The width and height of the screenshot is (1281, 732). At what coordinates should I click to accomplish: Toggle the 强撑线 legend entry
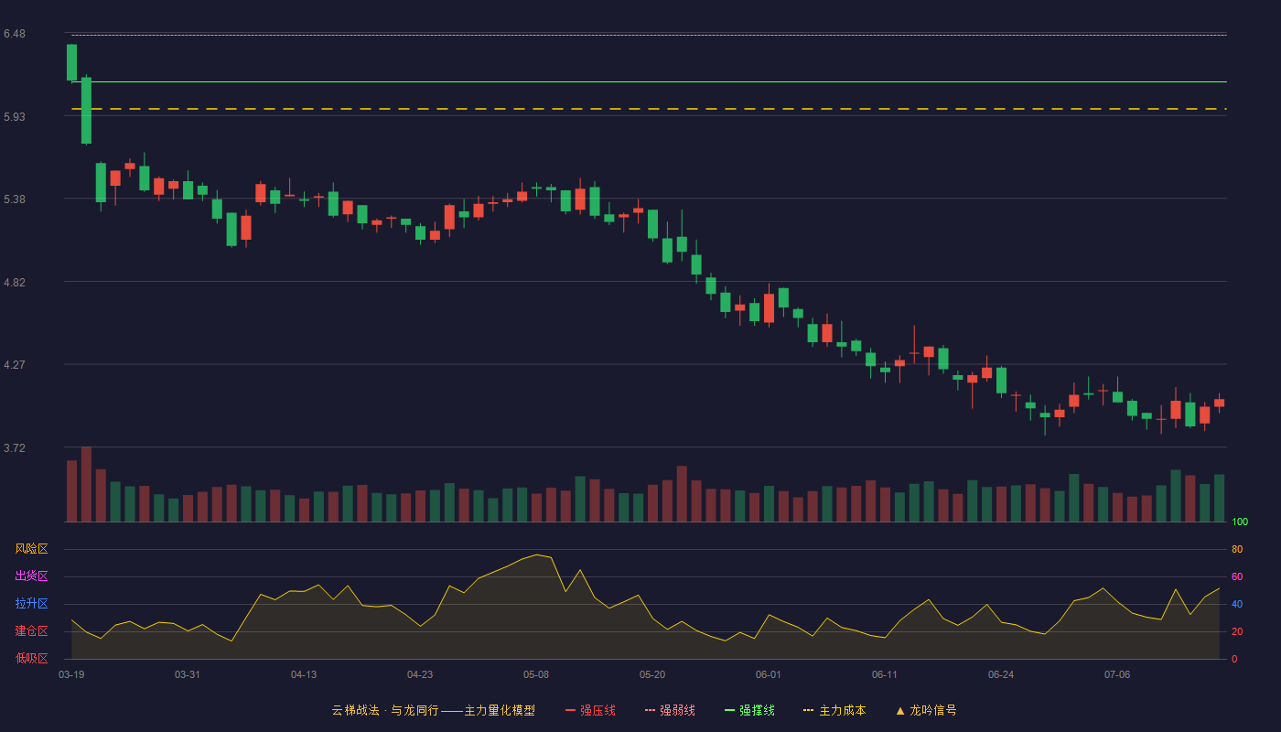pyautogui.click(x=749, y=710)
